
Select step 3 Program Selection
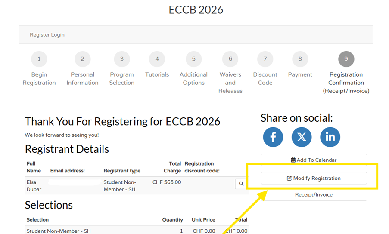coord(122,59)
